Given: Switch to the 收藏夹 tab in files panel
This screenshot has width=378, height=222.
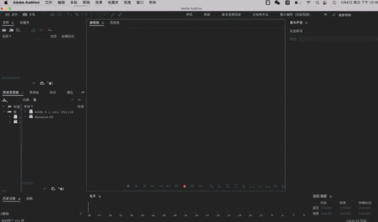Looking at the screenshot, I should (x=25, y=23).
